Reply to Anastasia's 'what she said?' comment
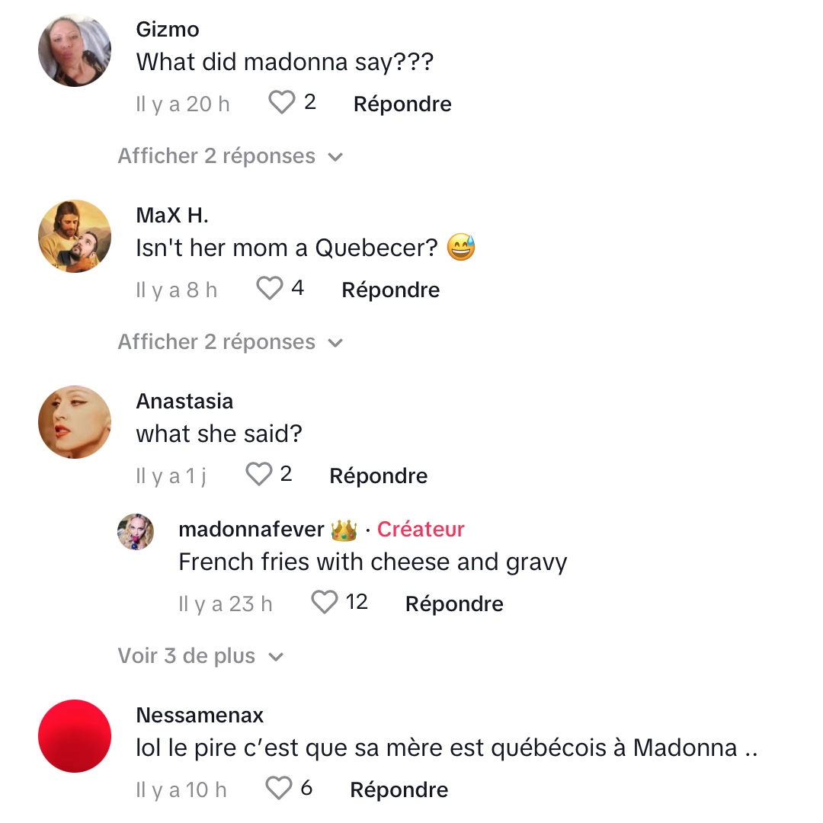 [379, 476]
